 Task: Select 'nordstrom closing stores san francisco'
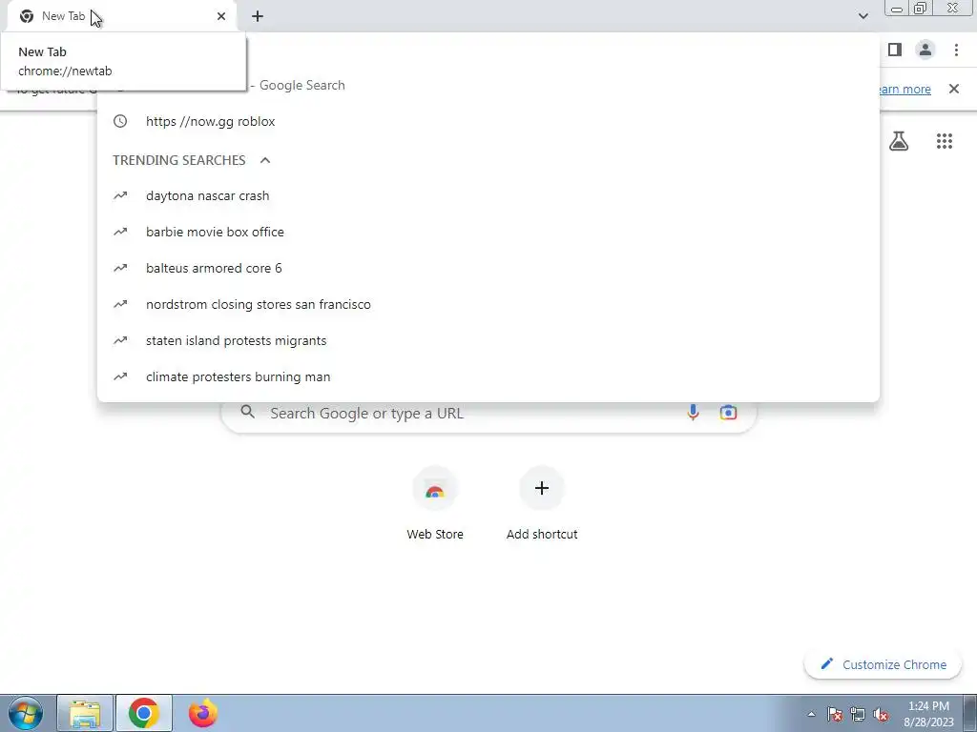[488, 304]
